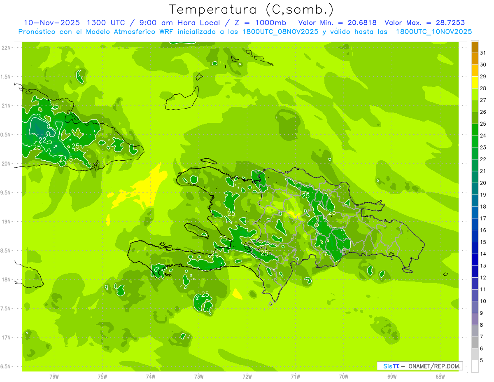Viewport: 494px width, 382px height.
Task: Click the "10" value on the color scale
Action: (x=483, y=301)
